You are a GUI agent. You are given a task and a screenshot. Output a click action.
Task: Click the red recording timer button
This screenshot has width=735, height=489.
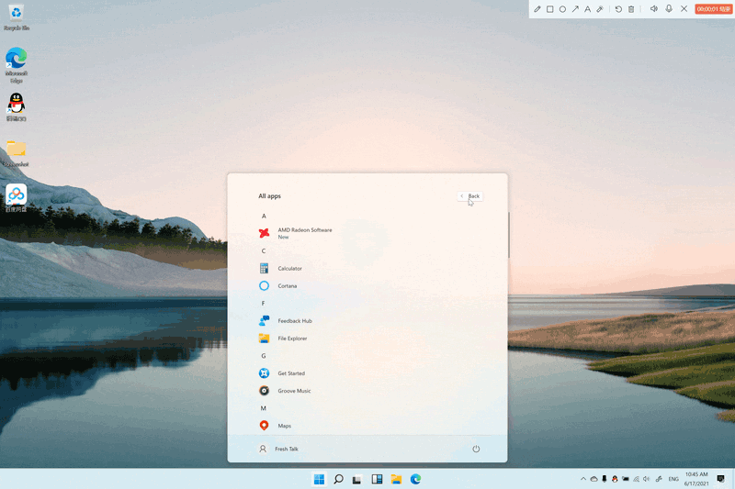click(714, 9)
